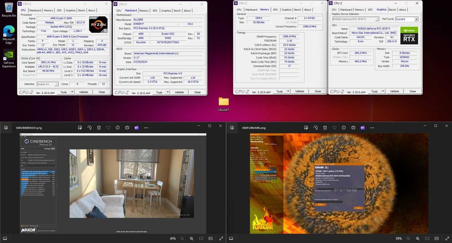Click the print icon in the 000CINEBENCH.png window
452x243 pixels.
pos(127,128)
